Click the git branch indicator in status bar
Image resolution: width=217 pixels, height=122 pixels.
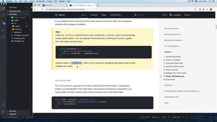click(x=11, y=117)
